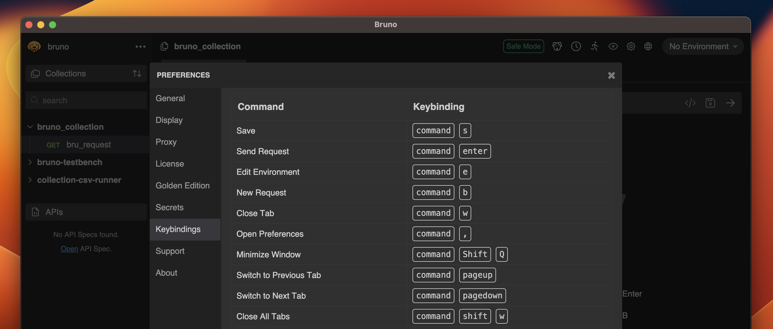
Task: Send the request with the arrow icon
Action: tap(731, 103)
